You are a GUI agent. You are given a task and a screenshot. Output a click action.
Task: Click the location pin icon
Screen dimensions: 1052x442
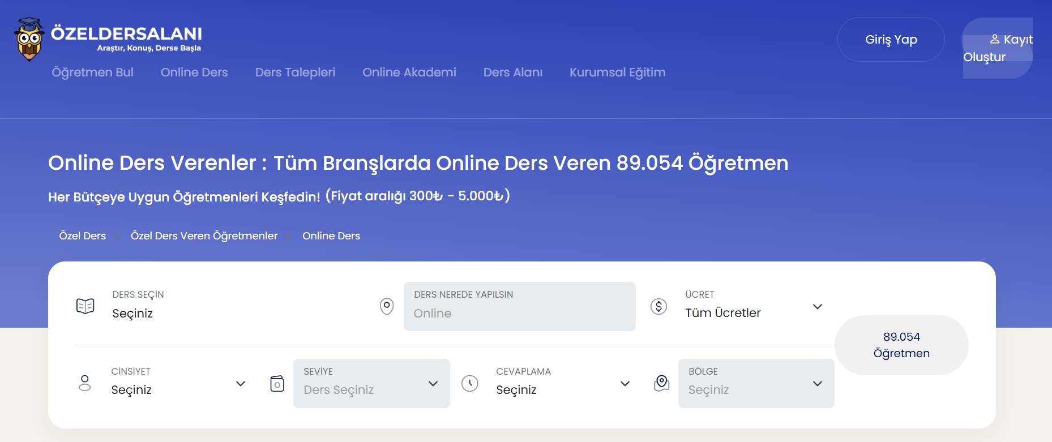[387, 306]
